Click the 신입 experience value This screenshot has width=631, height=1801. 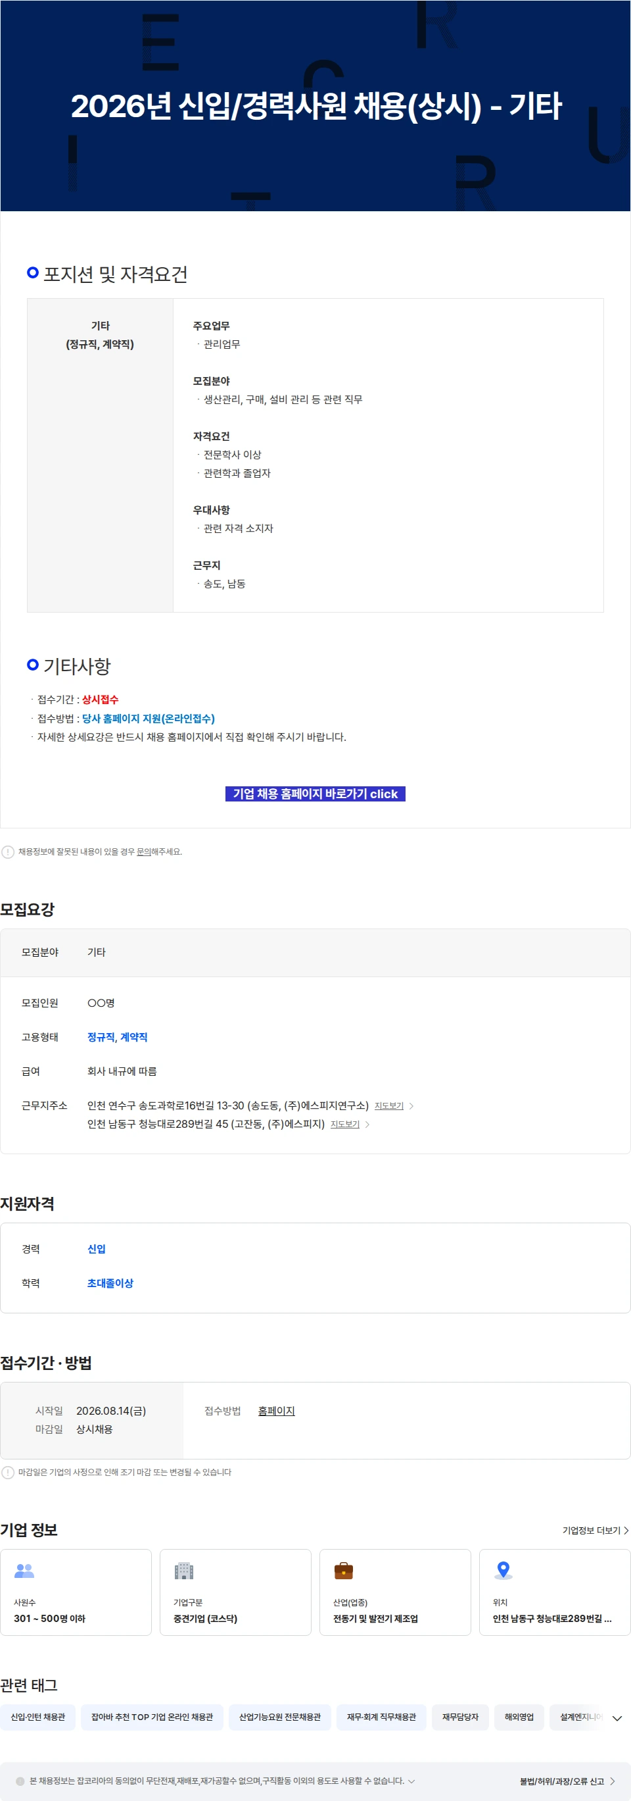pos(97,1249)
